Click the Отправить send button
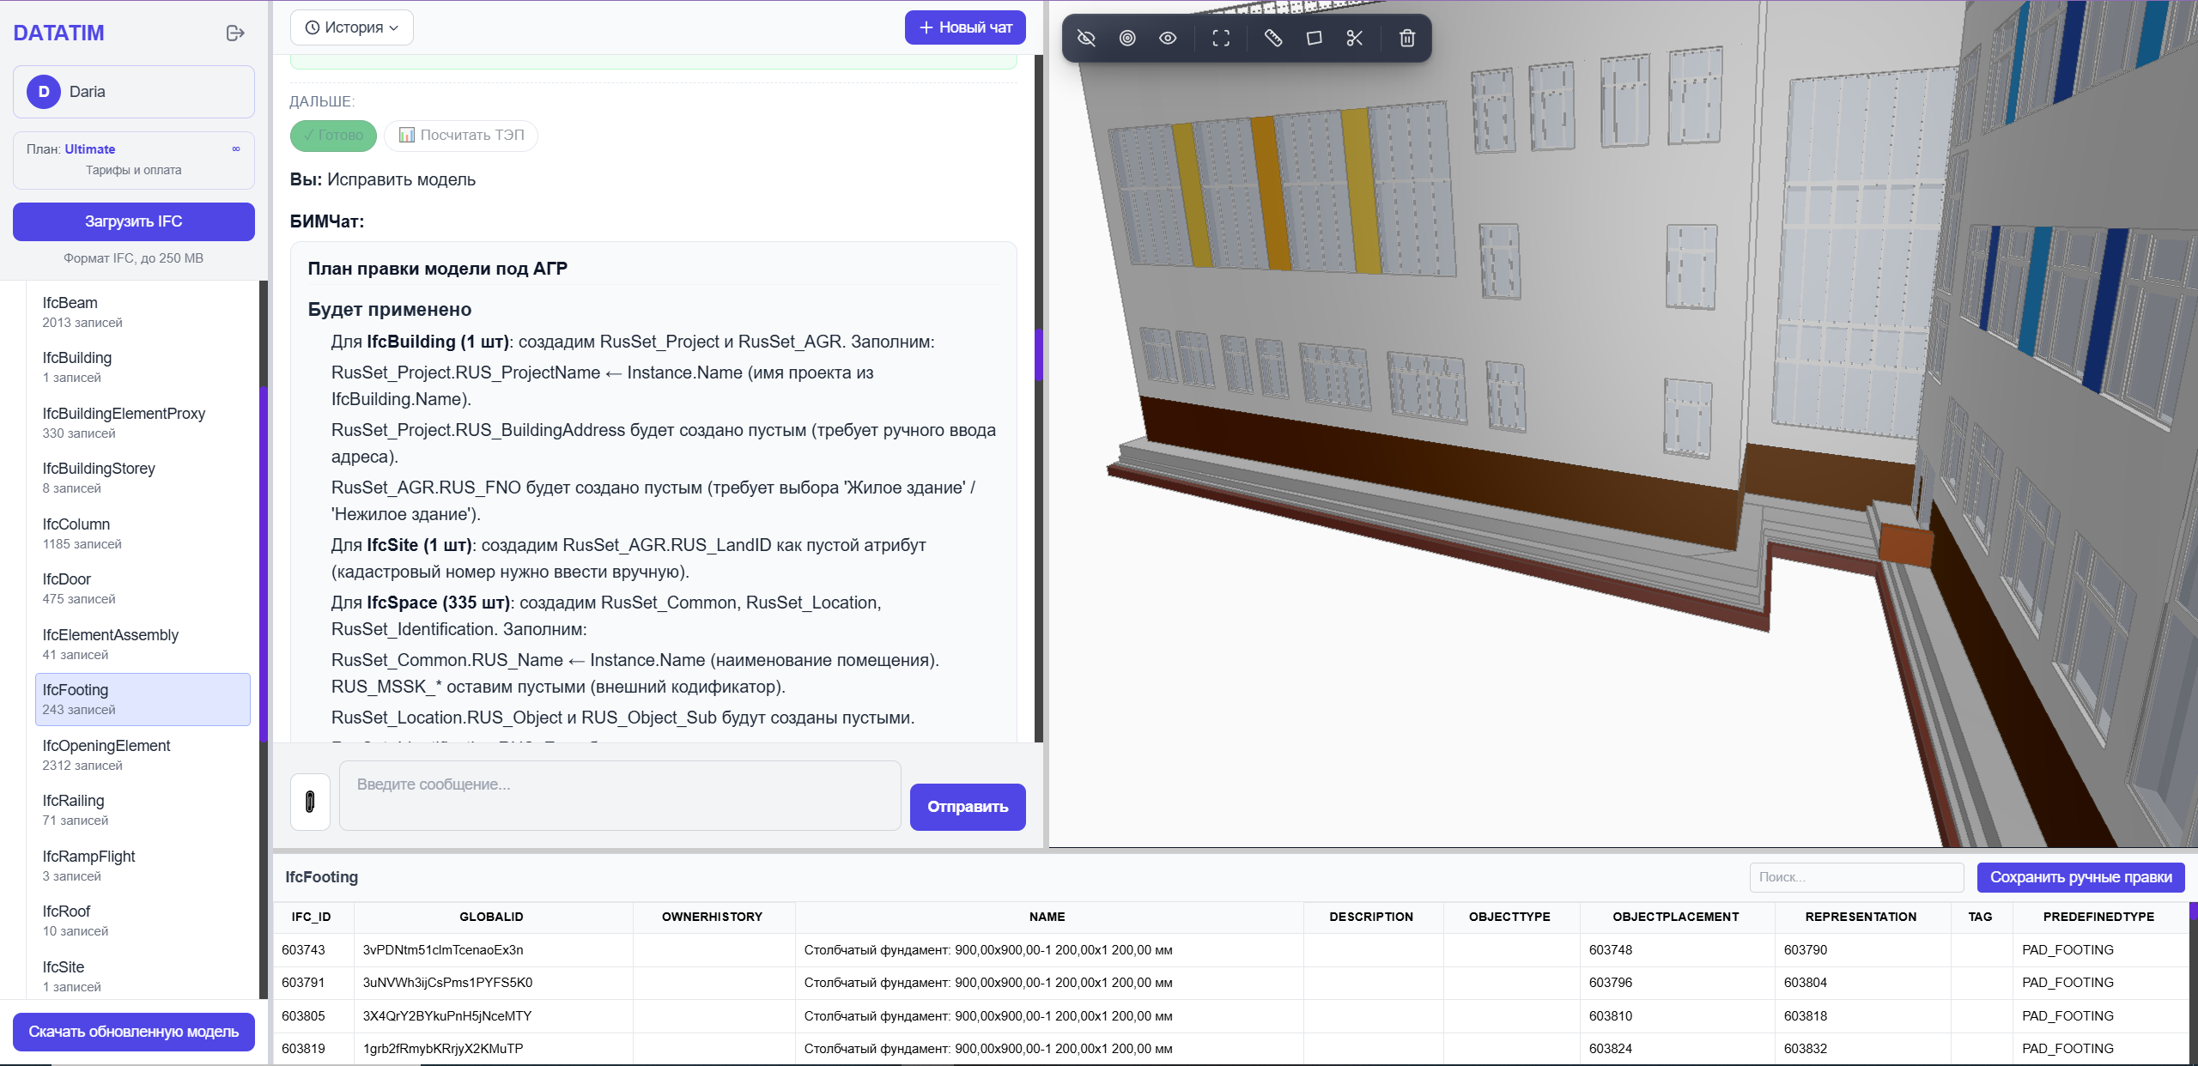Viewport: 2198px width, 1066px height. 968,807
